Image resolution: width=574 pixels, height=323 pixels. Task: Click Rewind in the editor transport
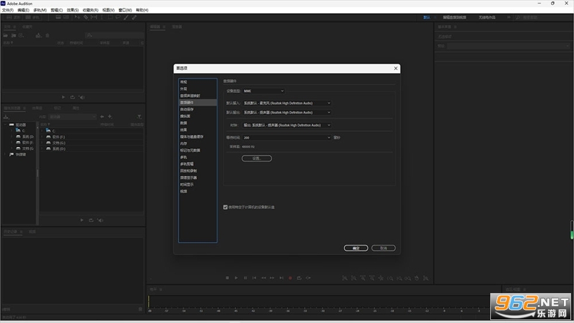[264, 278]
